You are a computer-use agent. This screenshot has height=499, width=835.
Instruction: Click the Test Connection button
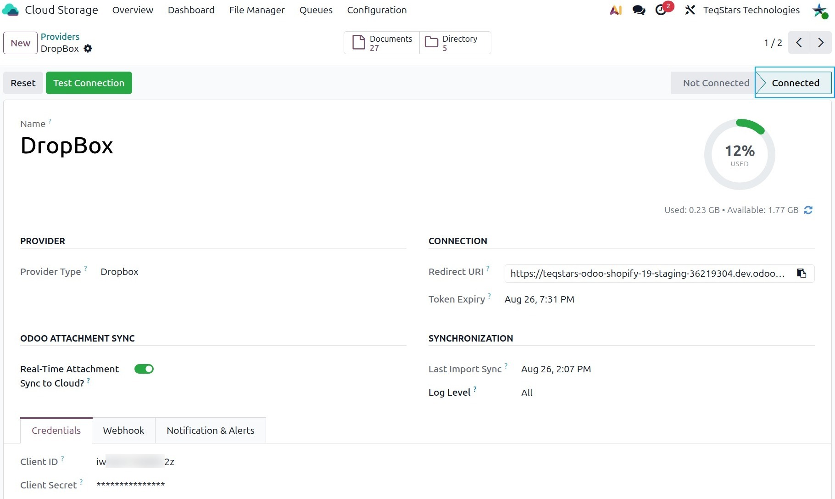(89, 83)
